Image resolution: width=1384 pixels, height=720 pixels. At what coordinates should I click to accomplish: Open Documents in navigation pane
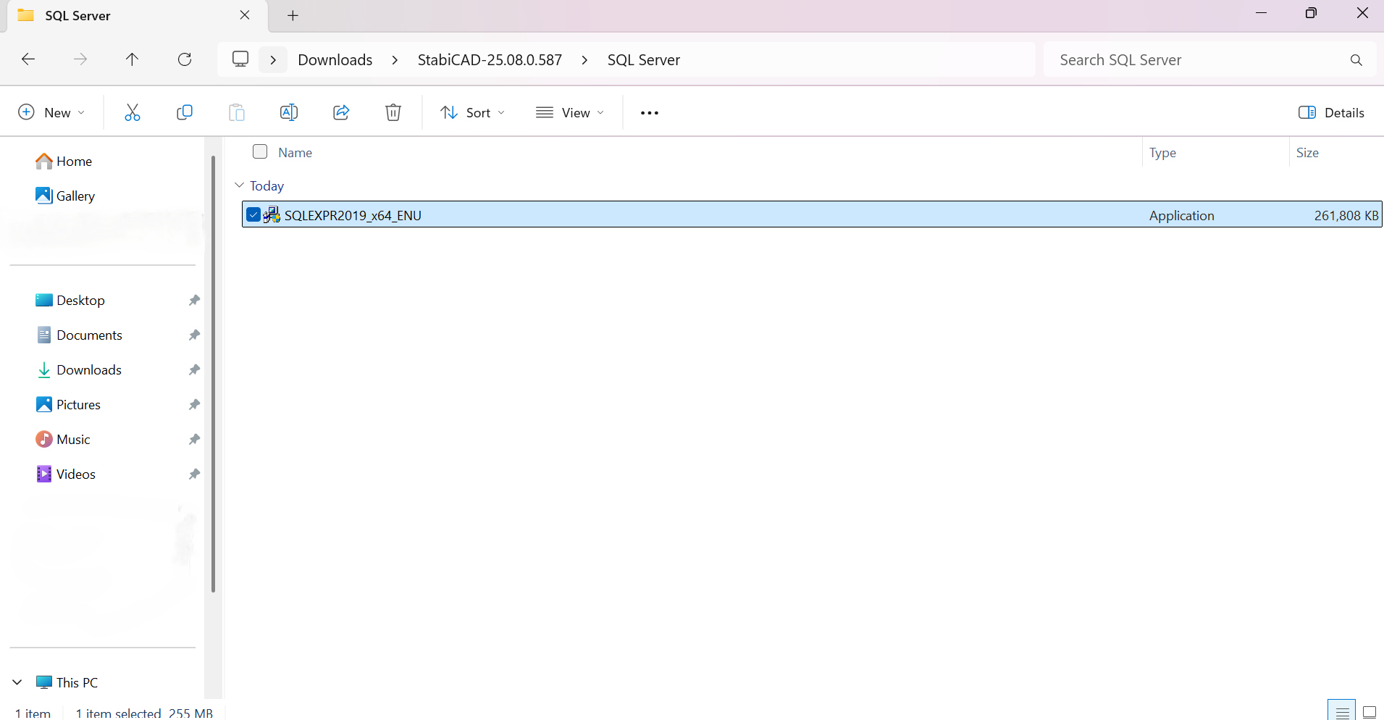79,335
